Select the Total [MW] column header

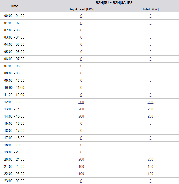(x=150, y=9)
